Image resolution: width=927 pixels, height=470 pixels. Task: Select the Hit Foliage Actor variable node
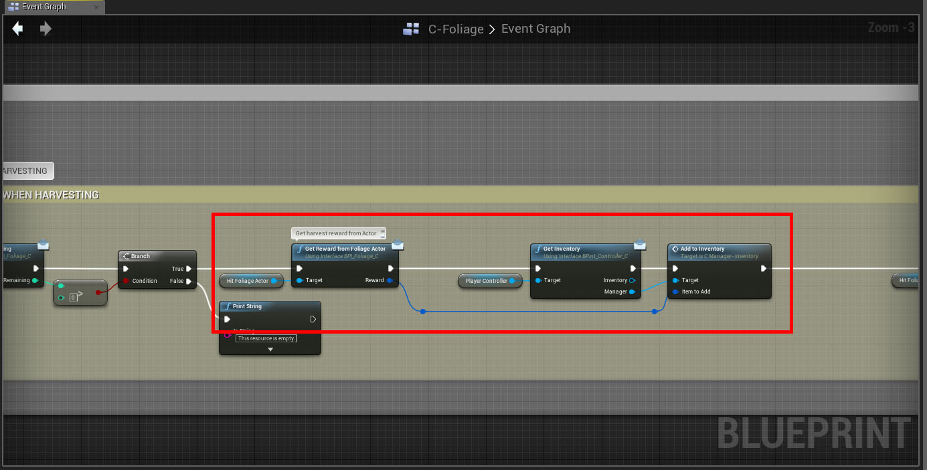click(248, 281)
